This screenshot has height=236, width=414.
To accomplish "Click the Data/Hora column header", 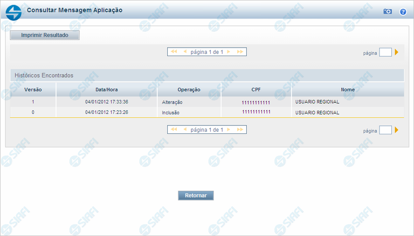I will 106,89.
